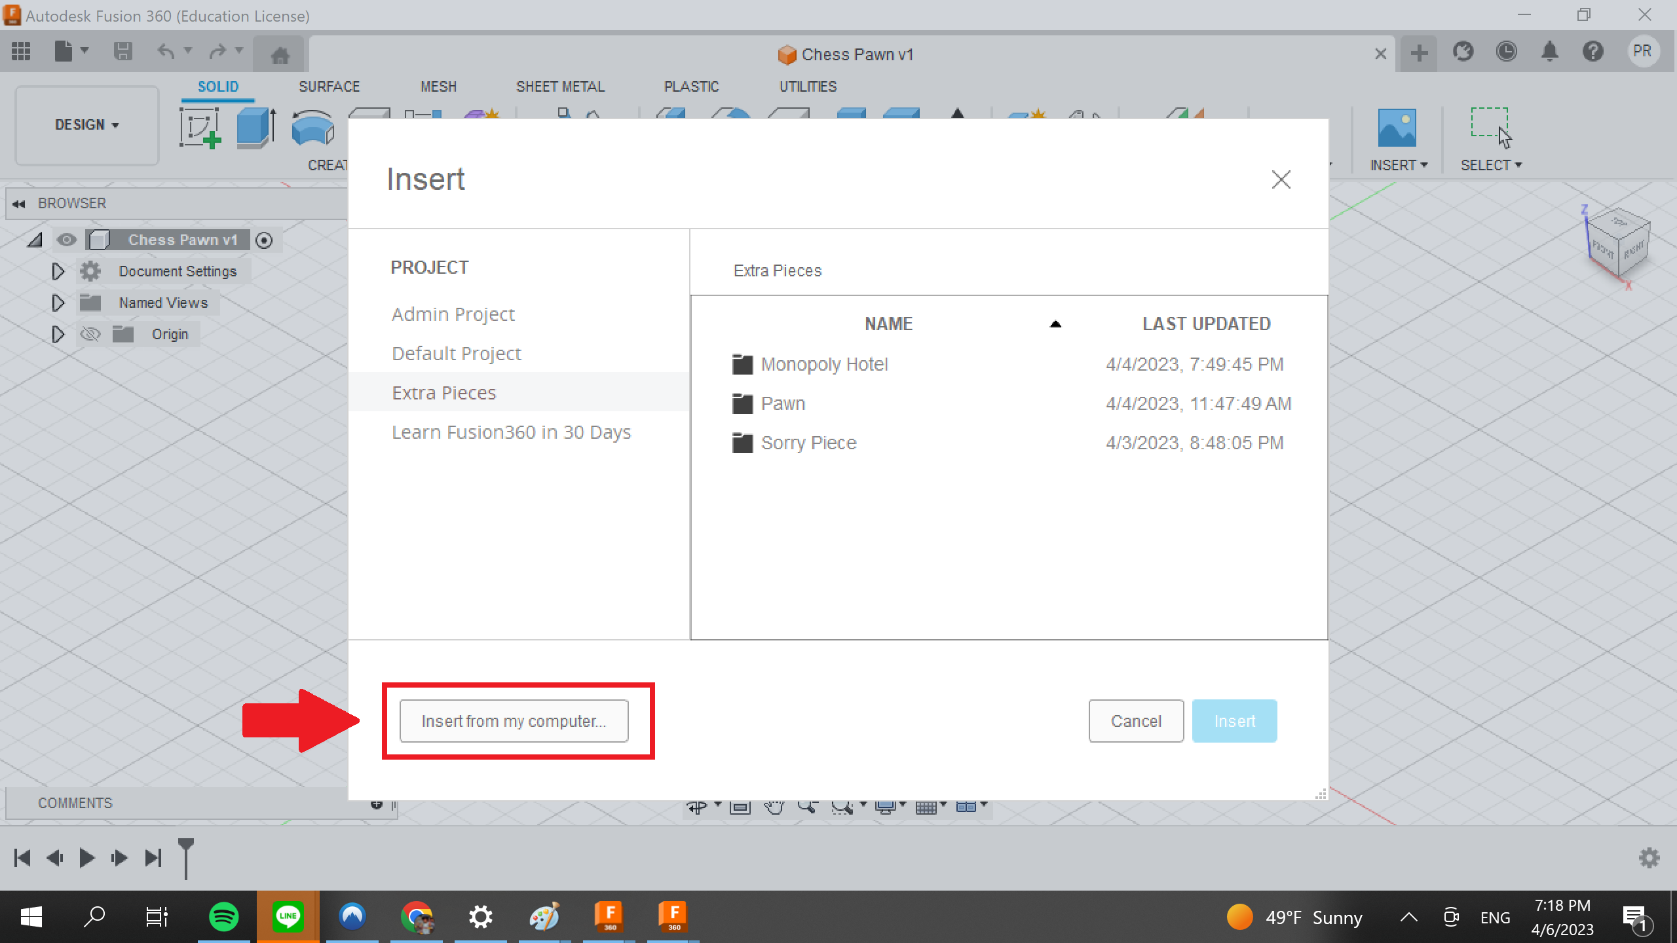The width and height of the screenshot is (1677, 943).
Task: Select the Create Sketch tool
Action: pyautogui.click(x=200, y=128)
